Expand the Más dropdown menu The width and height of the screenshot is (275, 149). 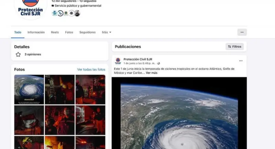(x=107, y=32)
